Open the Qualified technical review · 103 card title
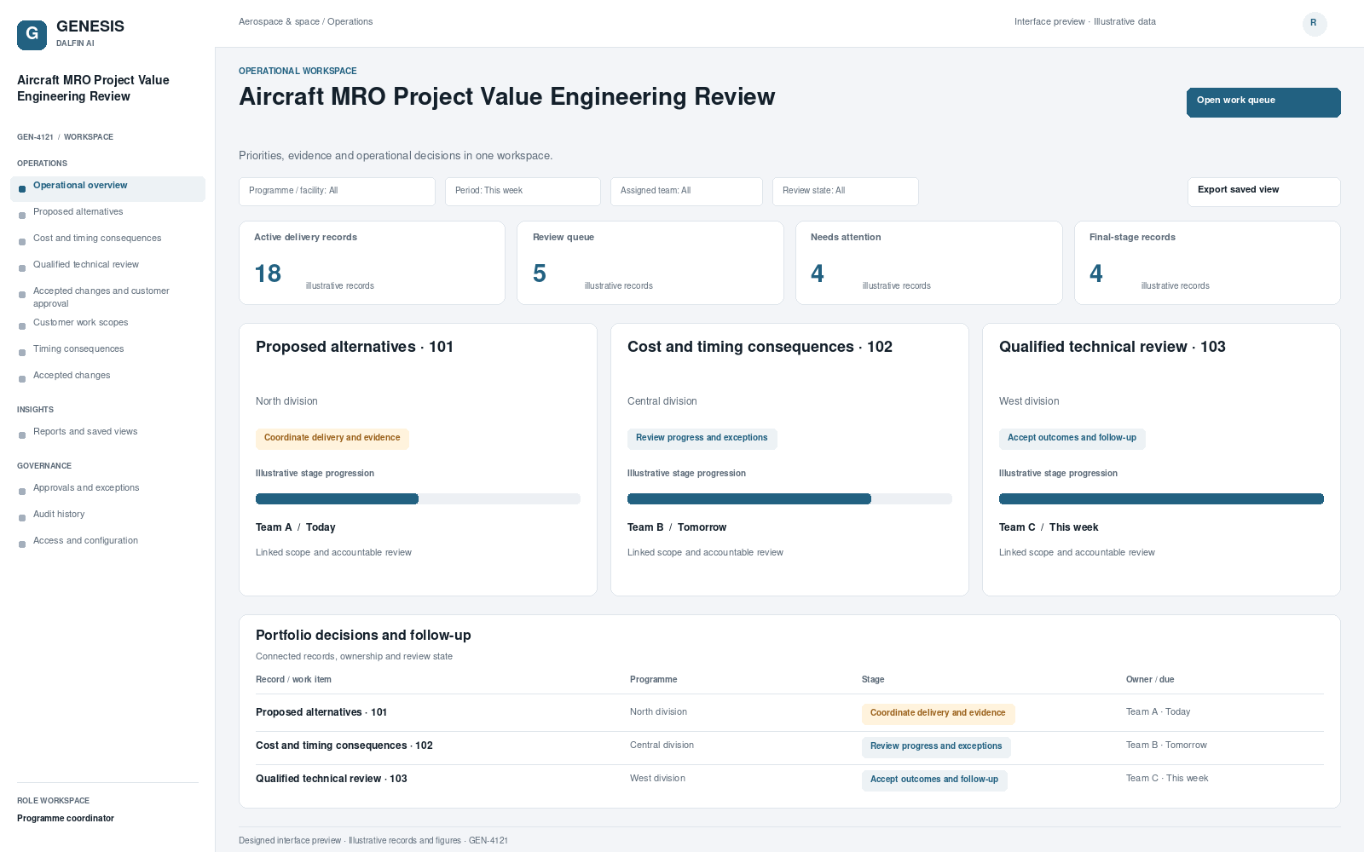The height and width of the screenshot is (852, 1364). click(x=1113, y=347)
